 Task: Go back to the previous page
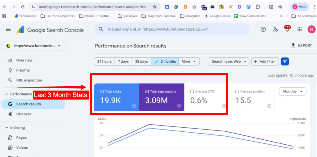coord(5,7)
